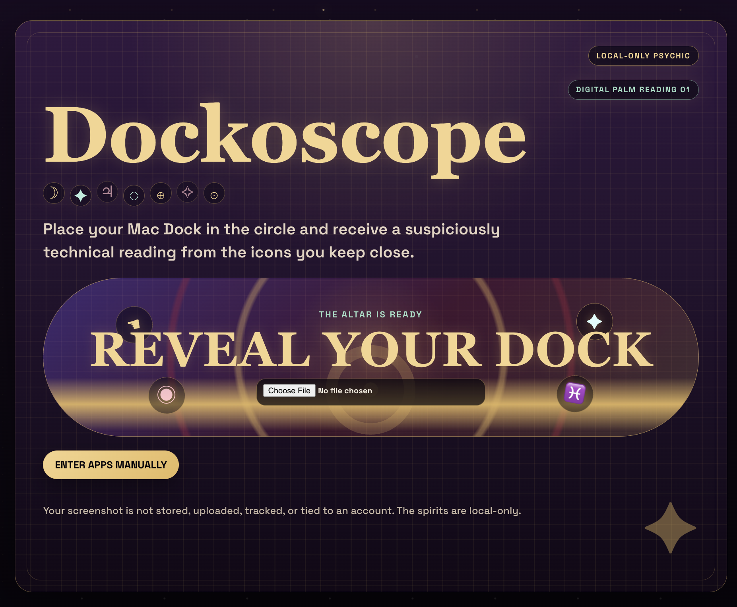Click the 'Your screenshot is not stored' privacy notice
The width and height of the screenshot is (737, 607).
pos(282,511)
